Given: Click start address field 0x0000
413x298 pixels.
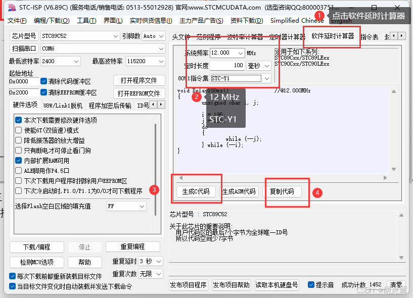Looking at the screenshot, I should [x=24, y=81].
